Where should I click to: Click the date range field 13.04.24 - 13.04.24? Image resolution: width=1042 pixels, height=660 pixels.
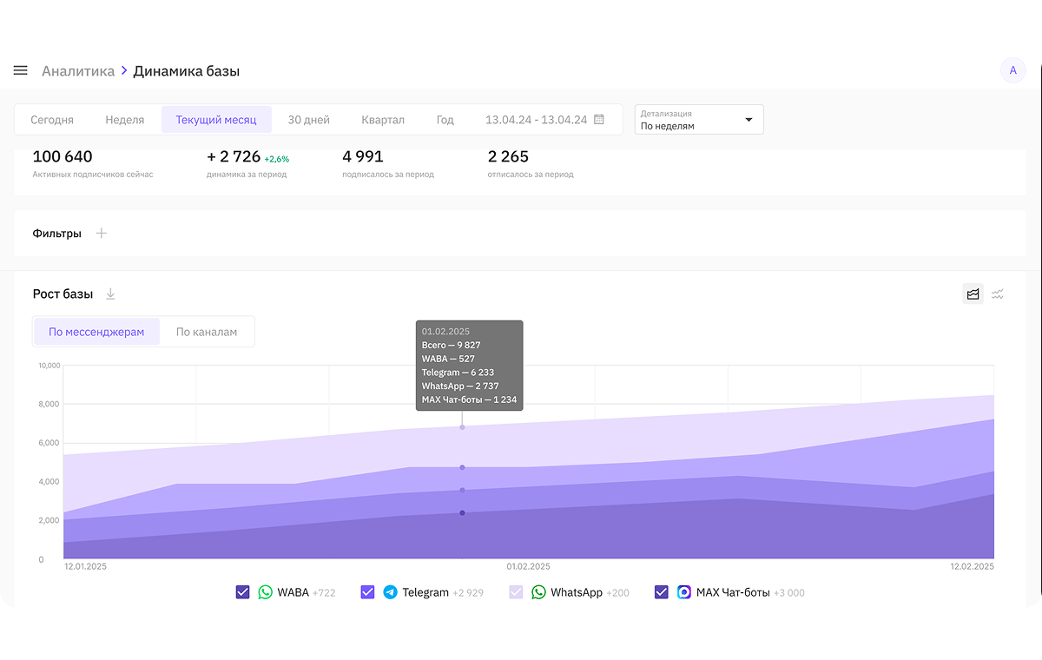[x=536, y=120]
